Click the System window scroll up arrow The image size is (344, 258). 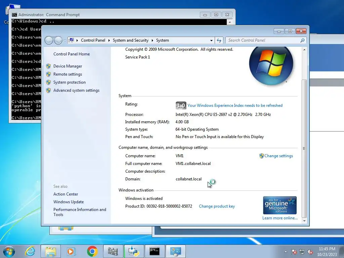pyautogui.click(x=304, y=50)
